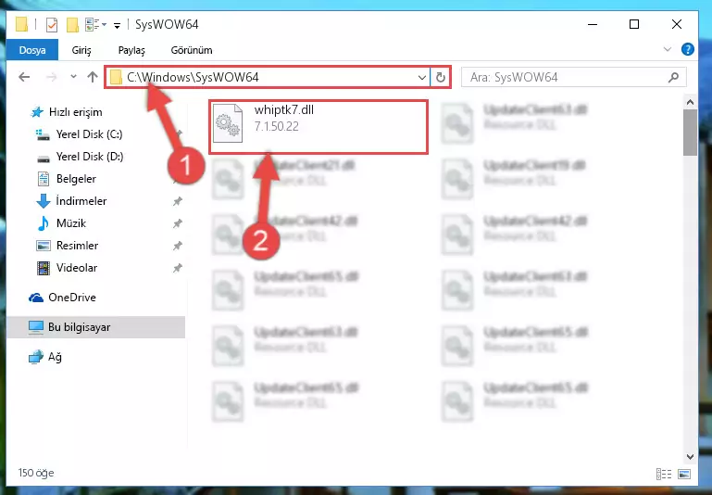Select the whiptk7.dll file
The image size is (712, 495).
(x=319, y=127)
